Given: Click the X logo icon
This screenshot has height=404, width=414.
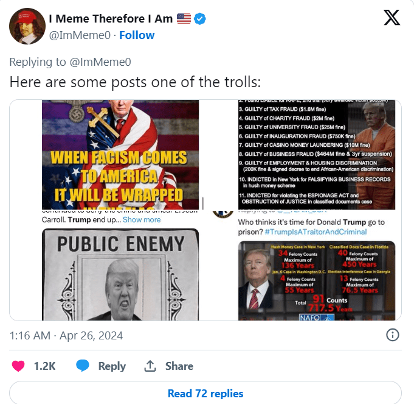Looking at the screenshot, I should pyautogui.click(x=392, y=18).
